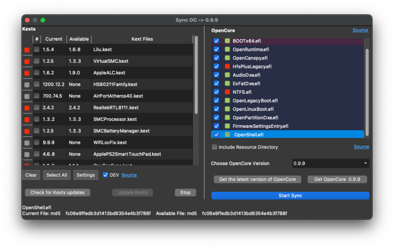Open Source link beside Include Resource Directory
The height and width of the screenshot is (248, 394).
[x=361, y=147]
